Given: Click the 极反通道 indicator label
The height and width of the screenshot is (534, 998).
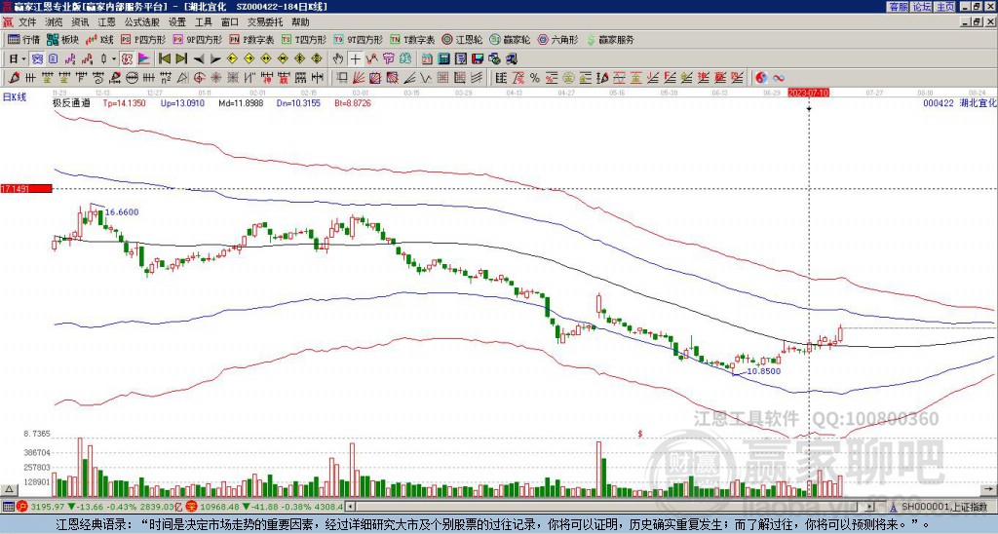Looking at the screenshot, I should (x=71, y=102).
